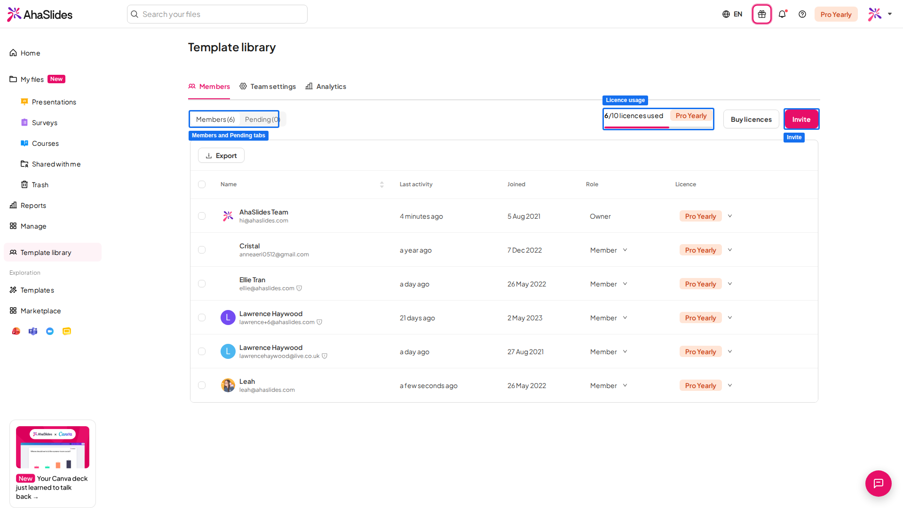The image size is (903, 508).
Task: Switch to the Team settings tab
Action: (x=268, y=87)
